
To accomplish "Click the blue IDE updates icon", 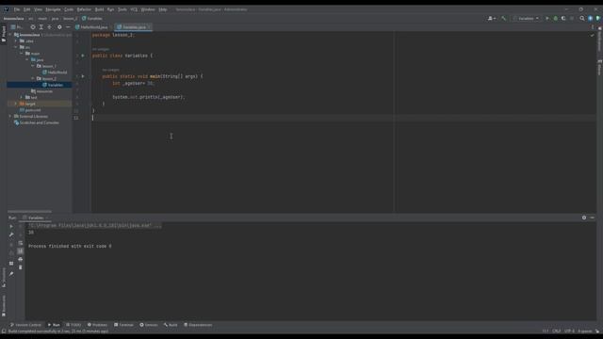I will point(591,18).
